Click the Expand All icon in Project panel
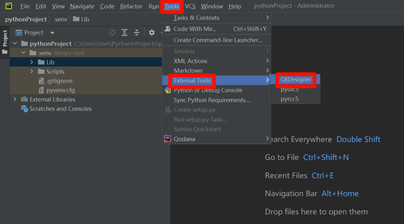 124,33
